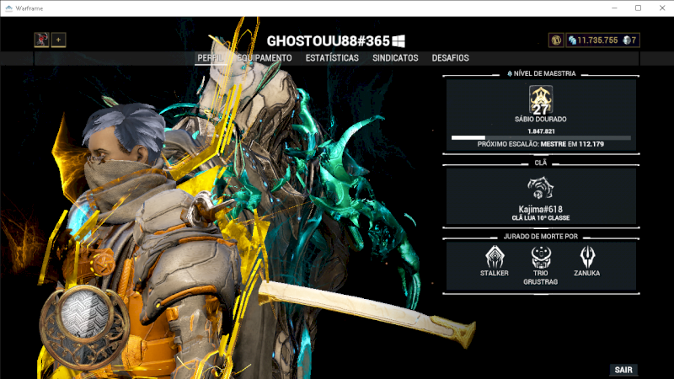
Task: Click the gold coin icon near credits
Action: (x=556, y=40)
